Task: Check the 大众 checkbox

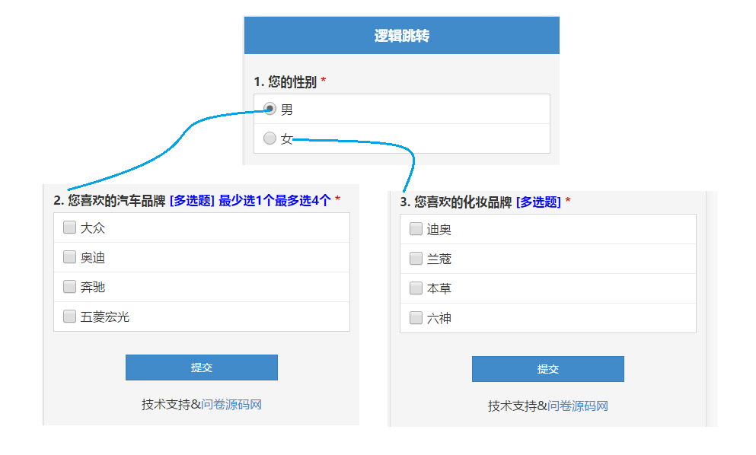Action: [x=69, y=227]
